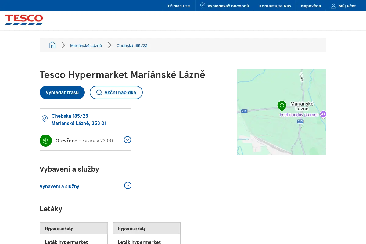Click the Otevřené - Zavírá v 22:00 text
The height and width of the screenshot is (244, 366).
[84, 141]
